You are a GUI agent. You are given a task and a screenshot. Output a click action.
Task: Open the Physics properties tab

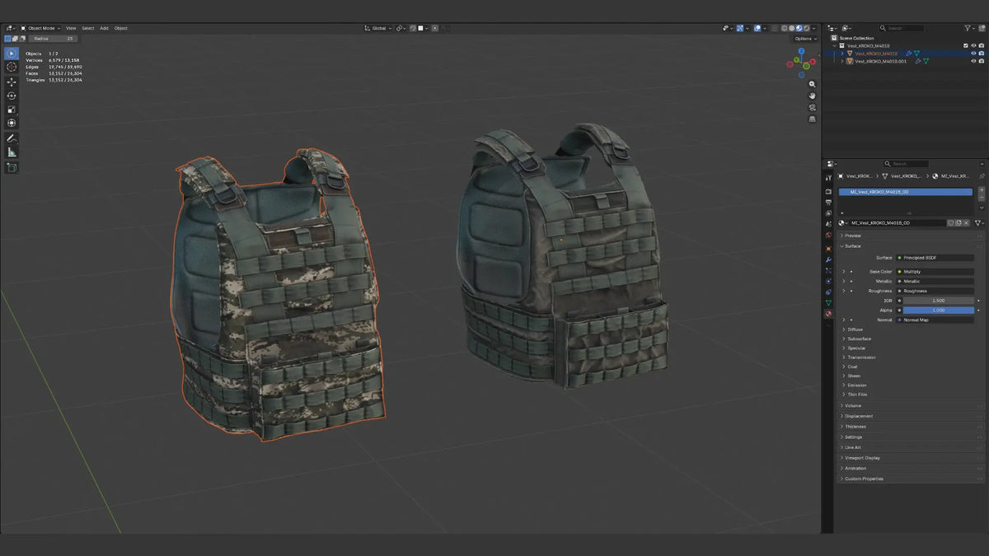point(828,281)
